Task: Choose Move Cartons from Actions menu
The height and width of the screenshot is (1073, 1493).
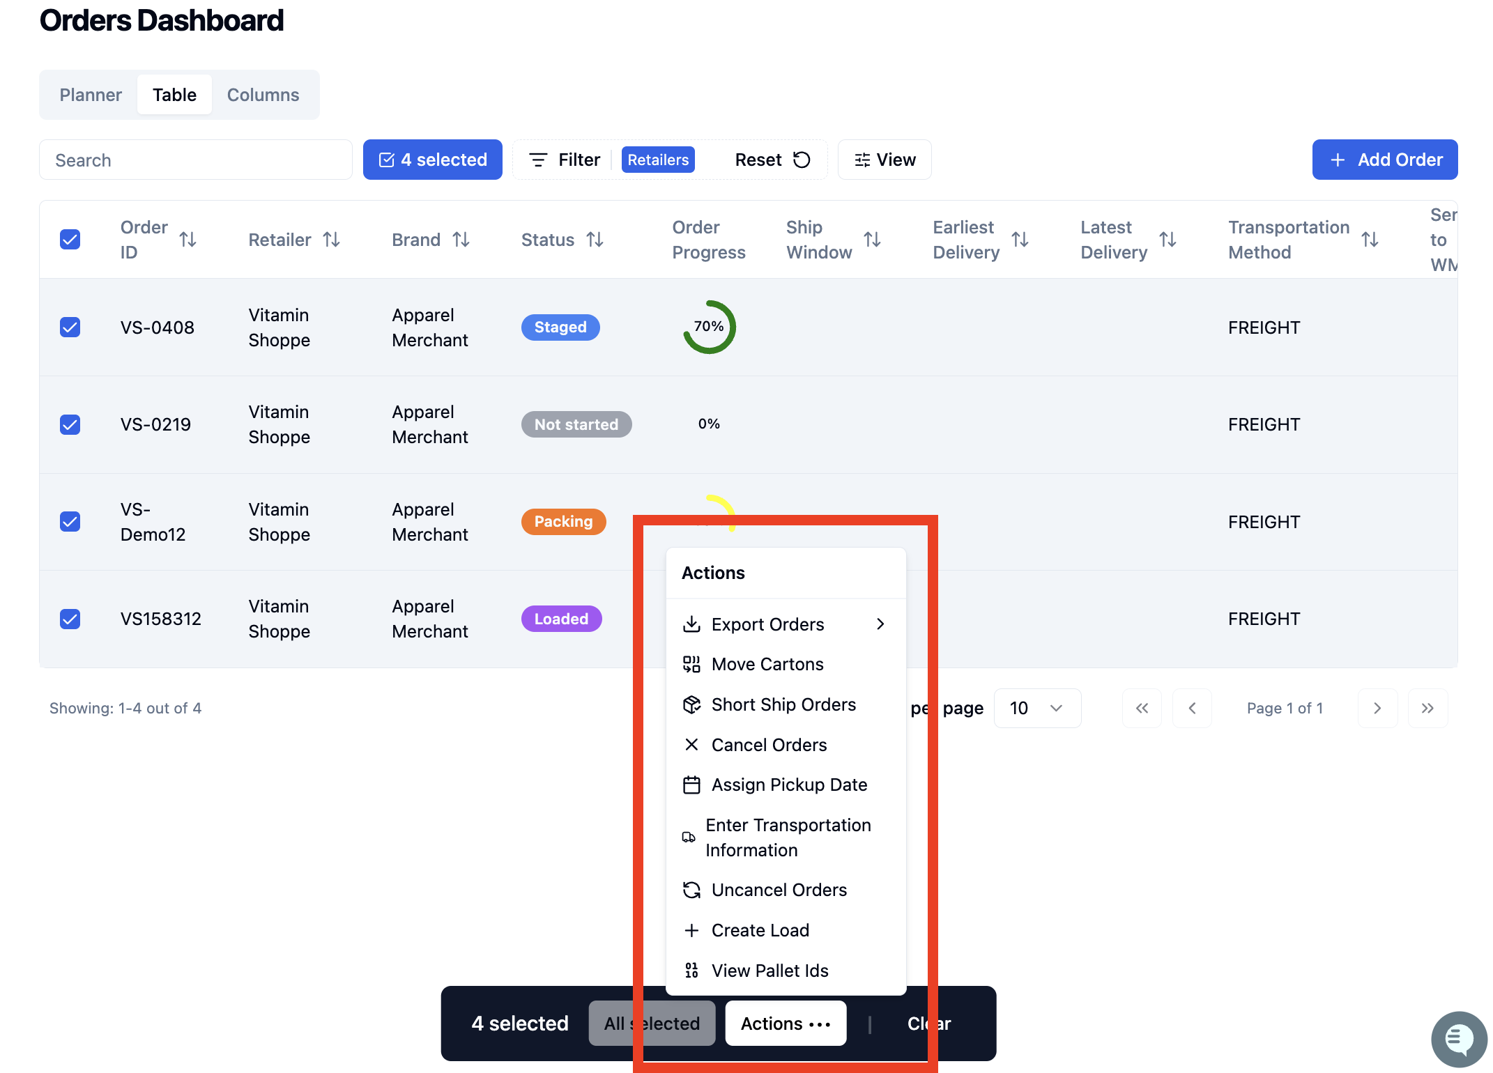Action: tap(786, 664)
